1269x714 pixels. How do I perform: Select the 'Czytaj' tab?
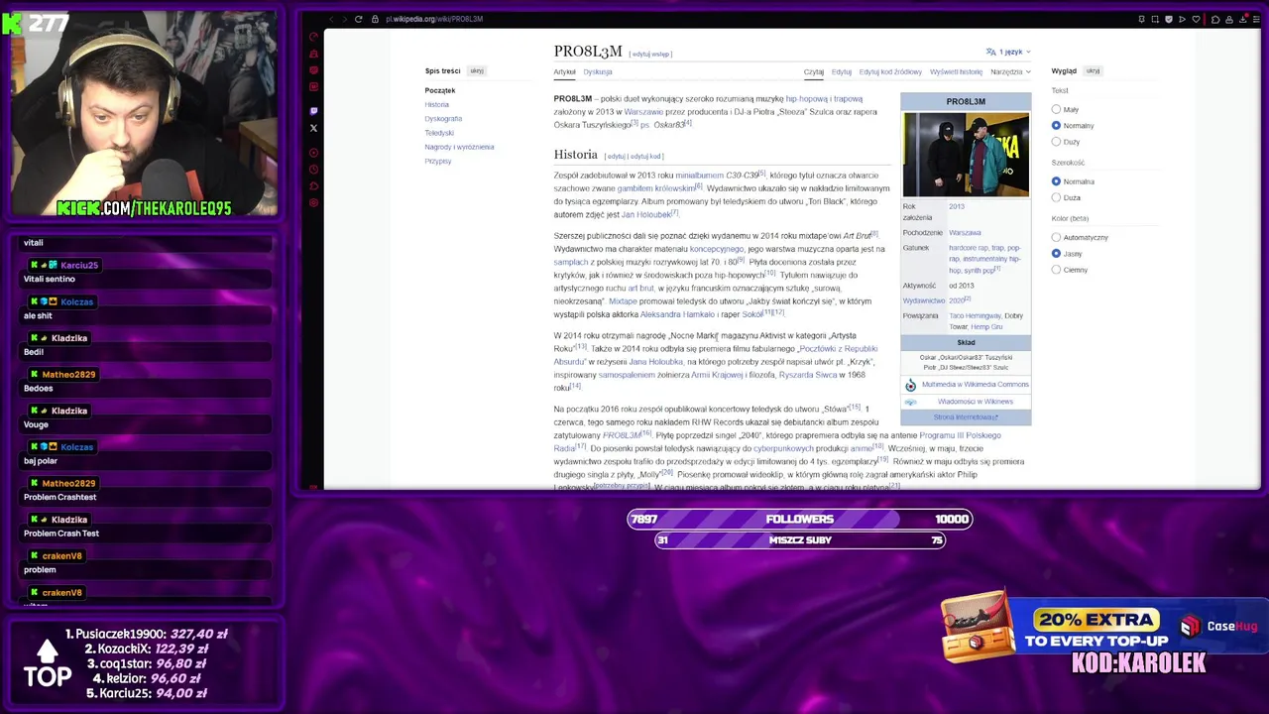tap(814, 71)
